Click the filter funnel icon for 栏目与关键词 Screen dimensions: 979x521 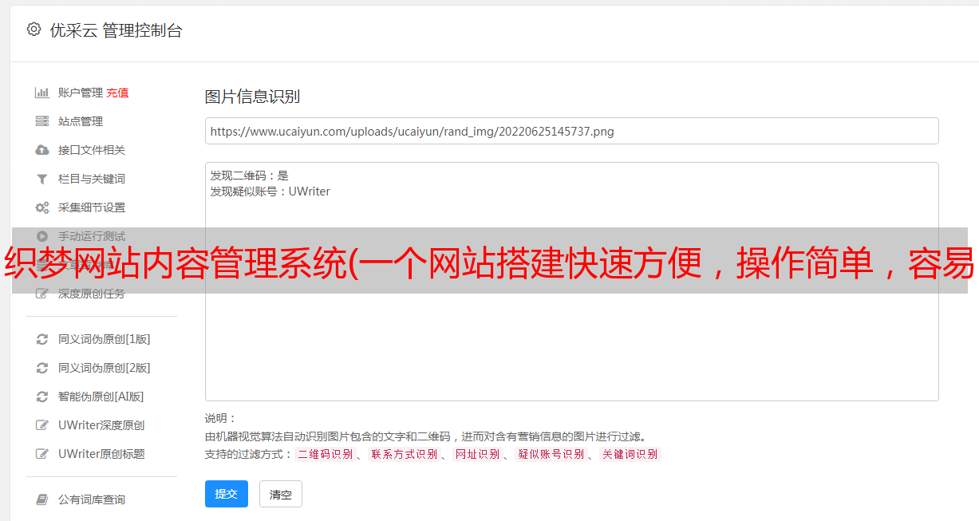click(42, 179)
